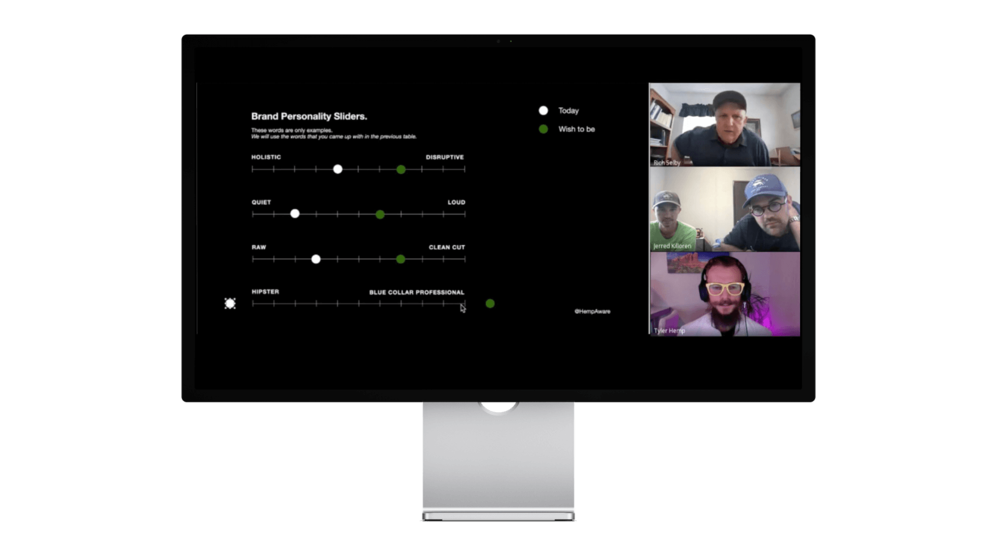Click the Jerred Killoren name label
The image size is (997, 560).
click(x=672, y=246)
